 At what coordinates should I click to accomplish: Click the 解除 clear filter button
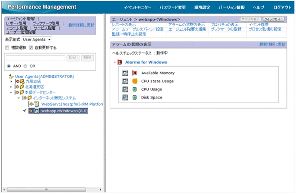pyautogui.click(x=88, y=58)
